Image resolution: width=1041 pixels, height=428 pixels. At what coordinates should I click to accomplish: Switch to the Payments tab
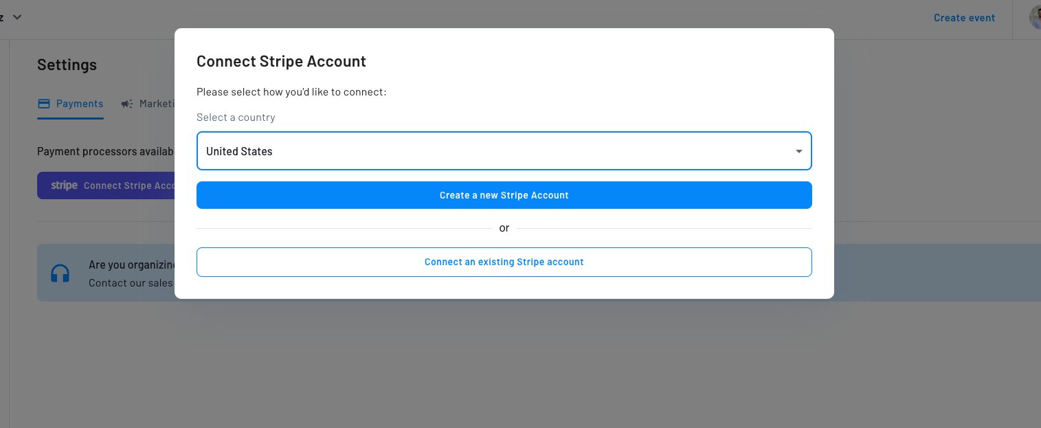coord(79,104)
